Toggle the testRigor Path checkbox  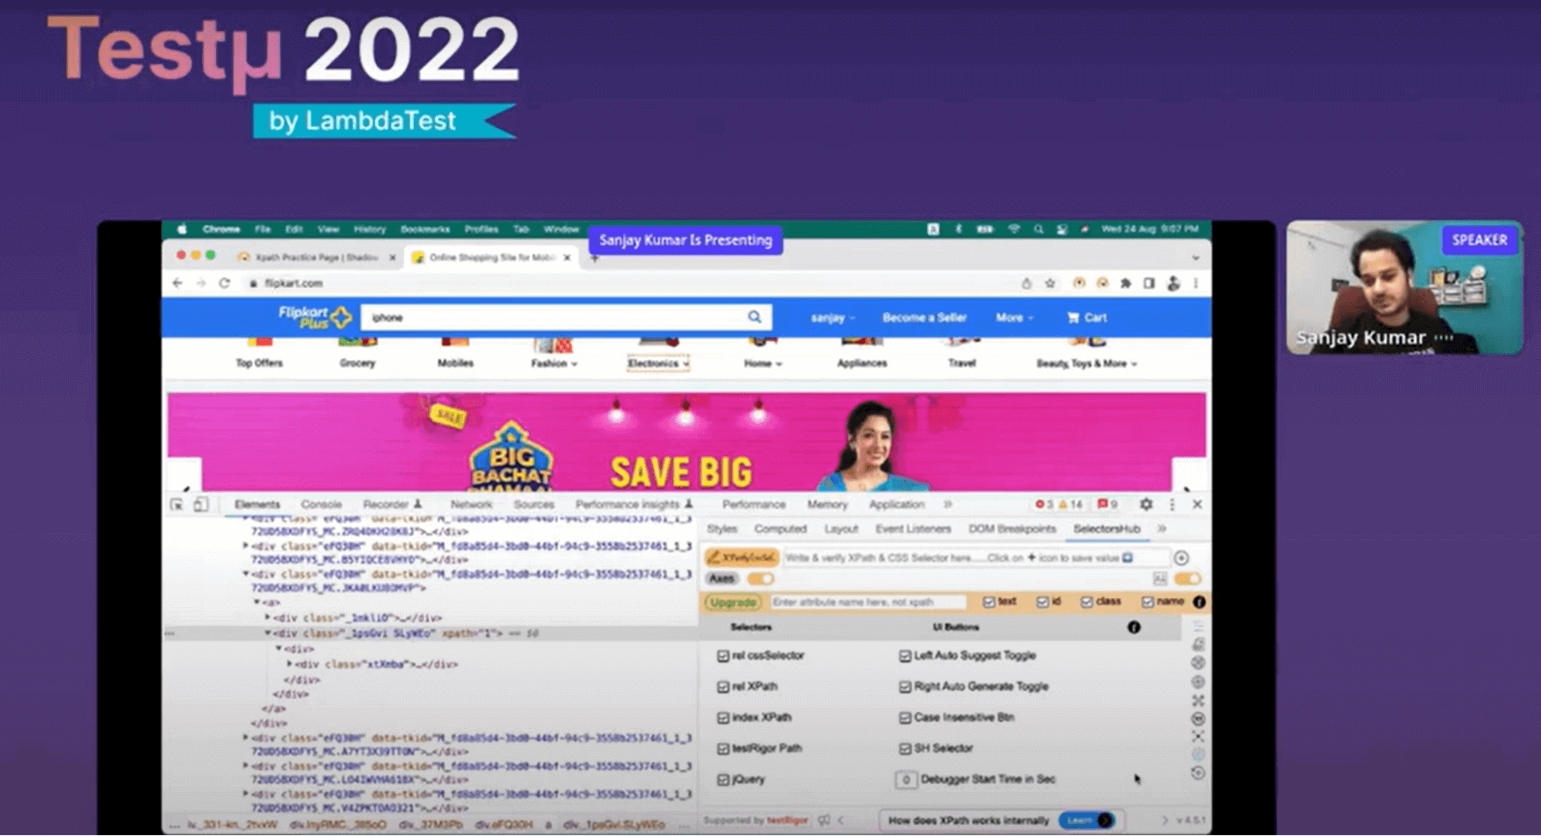click(x=722, y=748)
